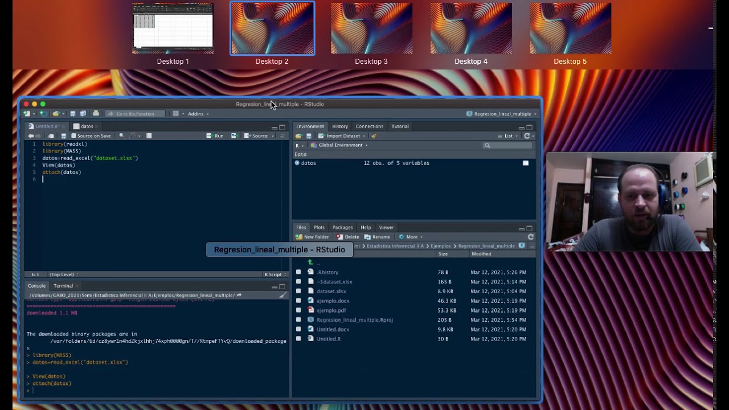Viewport: 729px width, 410px height.
Task: Click the Refresh icon in Environment pane
Action: 527,136
